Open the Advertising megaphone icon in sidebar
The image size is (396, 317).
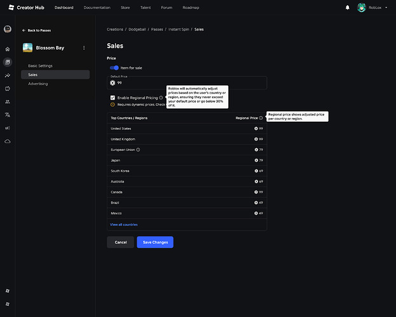tap(8, 128)
